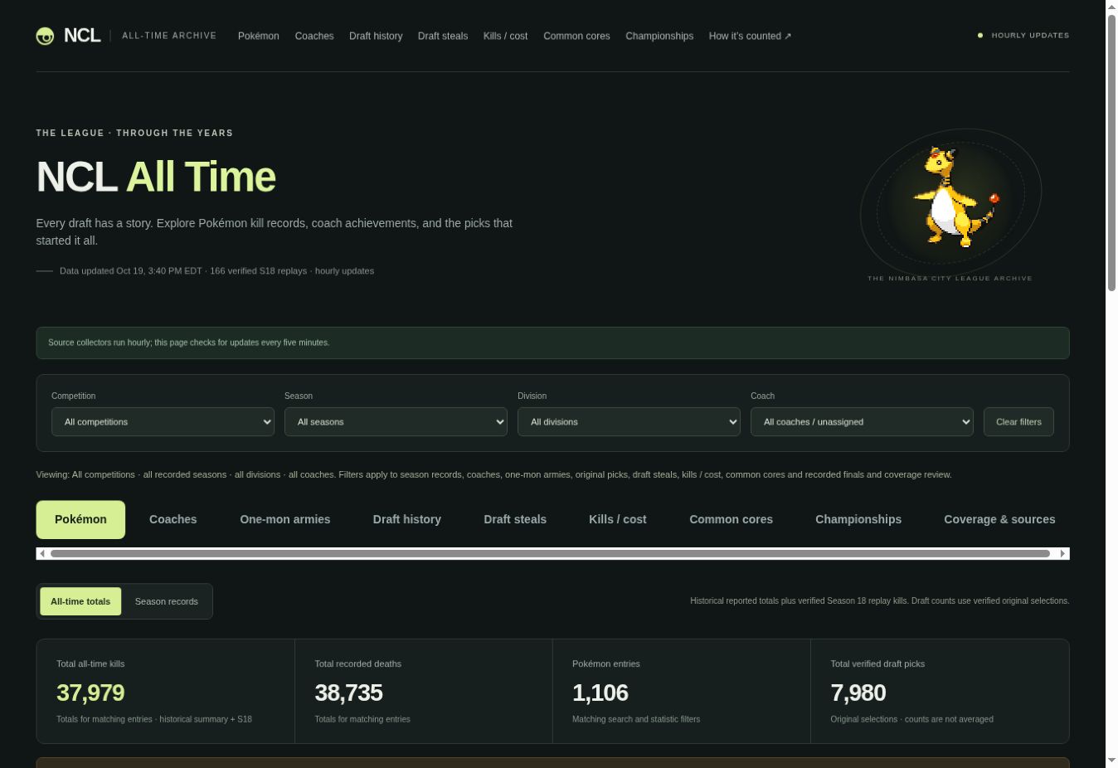This screenshot has height=768, width=1118.
Task: Switch to the Draft steals tab
Action: pyautogui.click(x=515, y=519)
